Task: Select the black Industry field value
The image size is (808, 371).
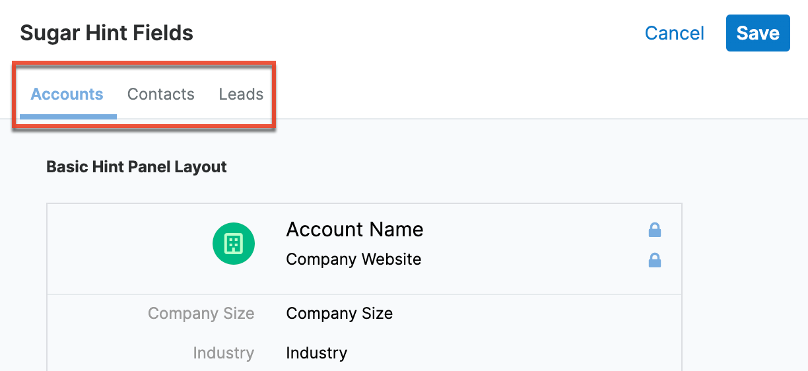Action: coord(316,353)
